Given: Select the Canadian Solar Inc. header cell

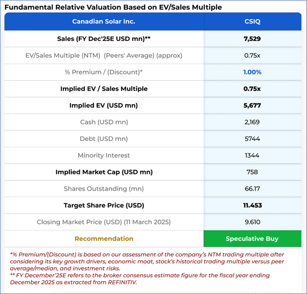Looking at the screenshot, I should [x=104, y=22].
